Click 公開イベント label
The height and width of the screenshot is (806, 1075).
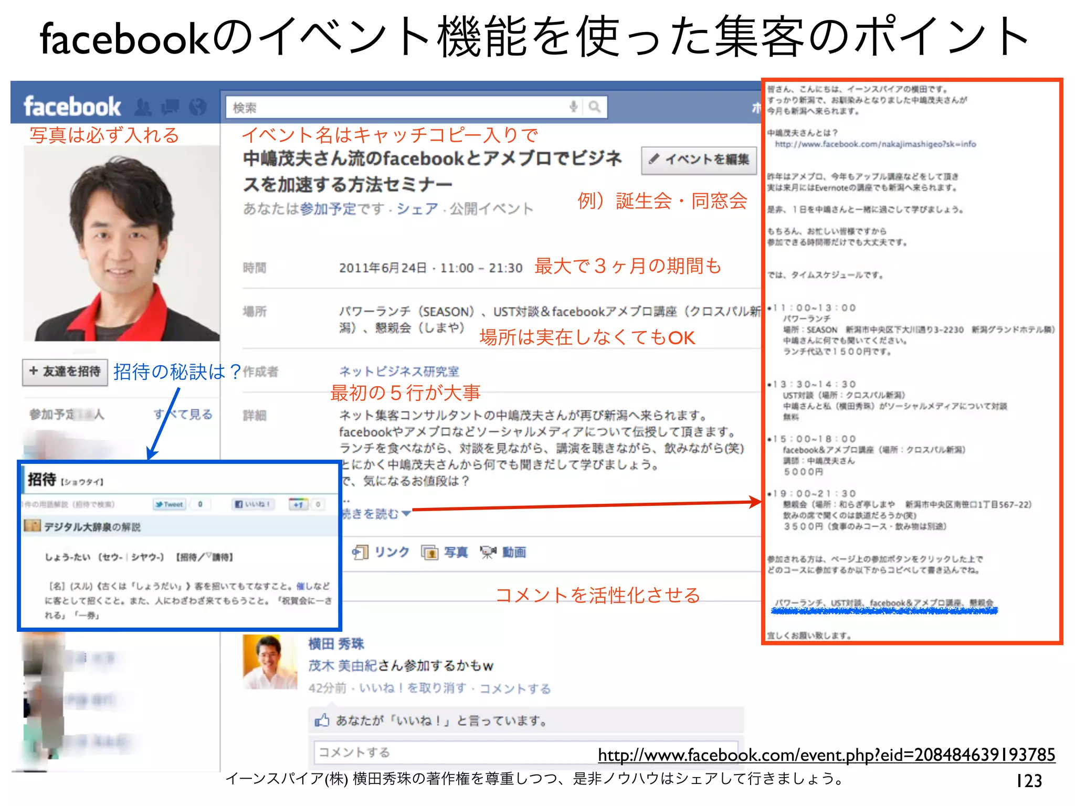pos(491,209)
